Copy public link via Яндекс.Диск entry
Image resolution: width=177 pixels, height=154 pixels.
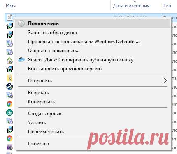(x=93, y=60)
